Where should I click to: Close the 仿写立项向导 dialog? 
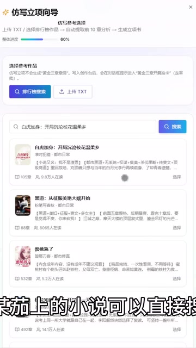pos(191,7)
